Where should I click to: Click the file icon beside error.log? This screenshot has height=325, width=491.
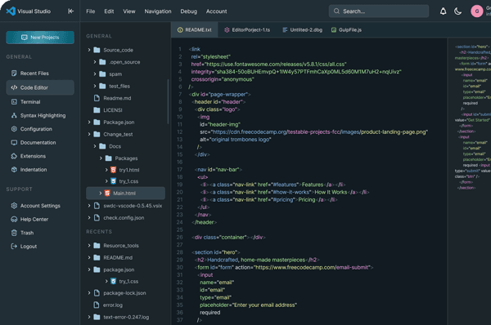97,305
